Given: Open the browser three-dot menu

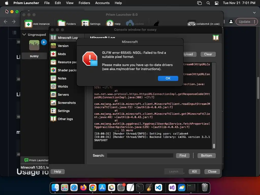Looking at the screenshot, I should (x=254, y=22).
